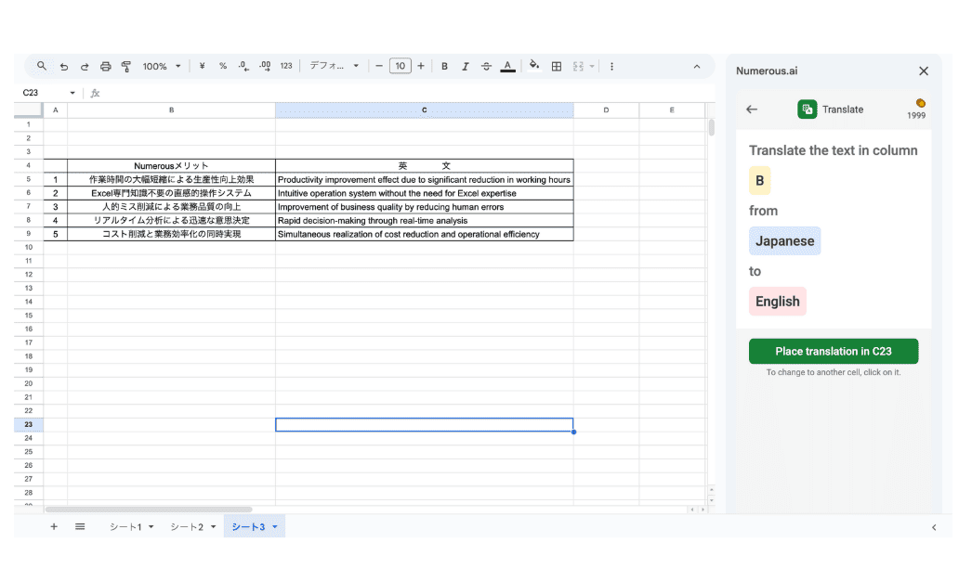Change the source column B chip

click(759, 181)
